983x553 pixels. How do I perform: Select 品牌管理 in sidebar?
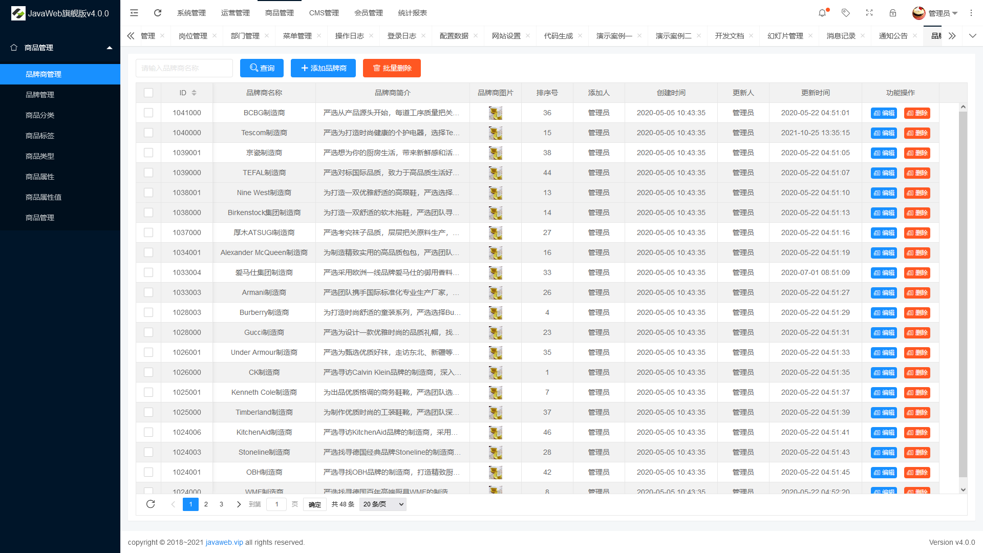[x=60, y=95]
